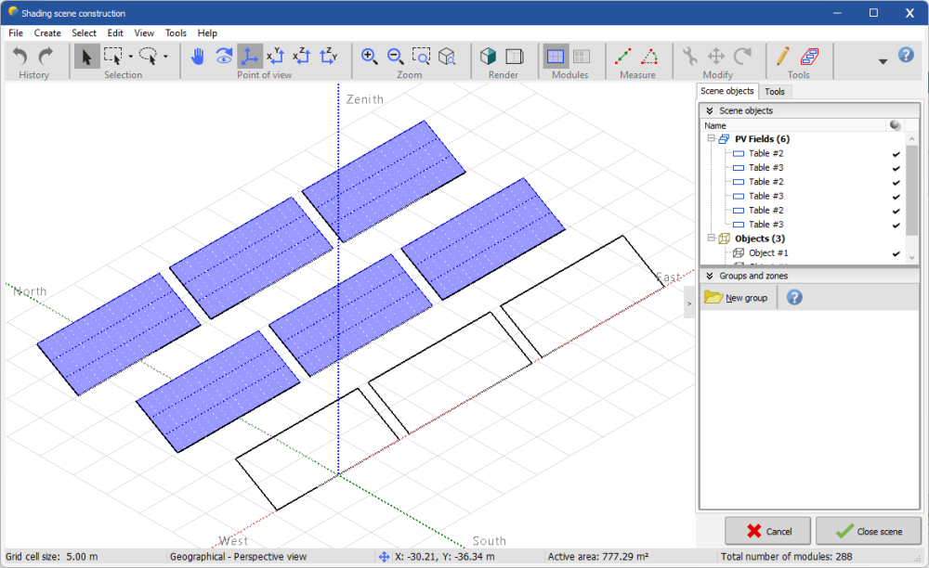Image resolution: width=929 pixels, height=568 pixels.
Task: Toggle visibility of first Table #2
Action: coord(896,154)
